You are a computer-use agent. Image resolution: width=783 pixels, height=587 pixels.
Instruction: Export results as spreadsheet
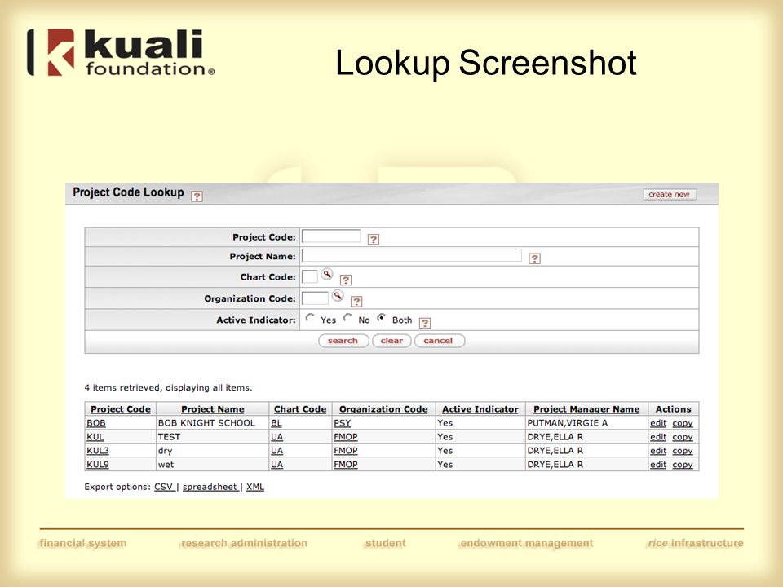[210, 487]
